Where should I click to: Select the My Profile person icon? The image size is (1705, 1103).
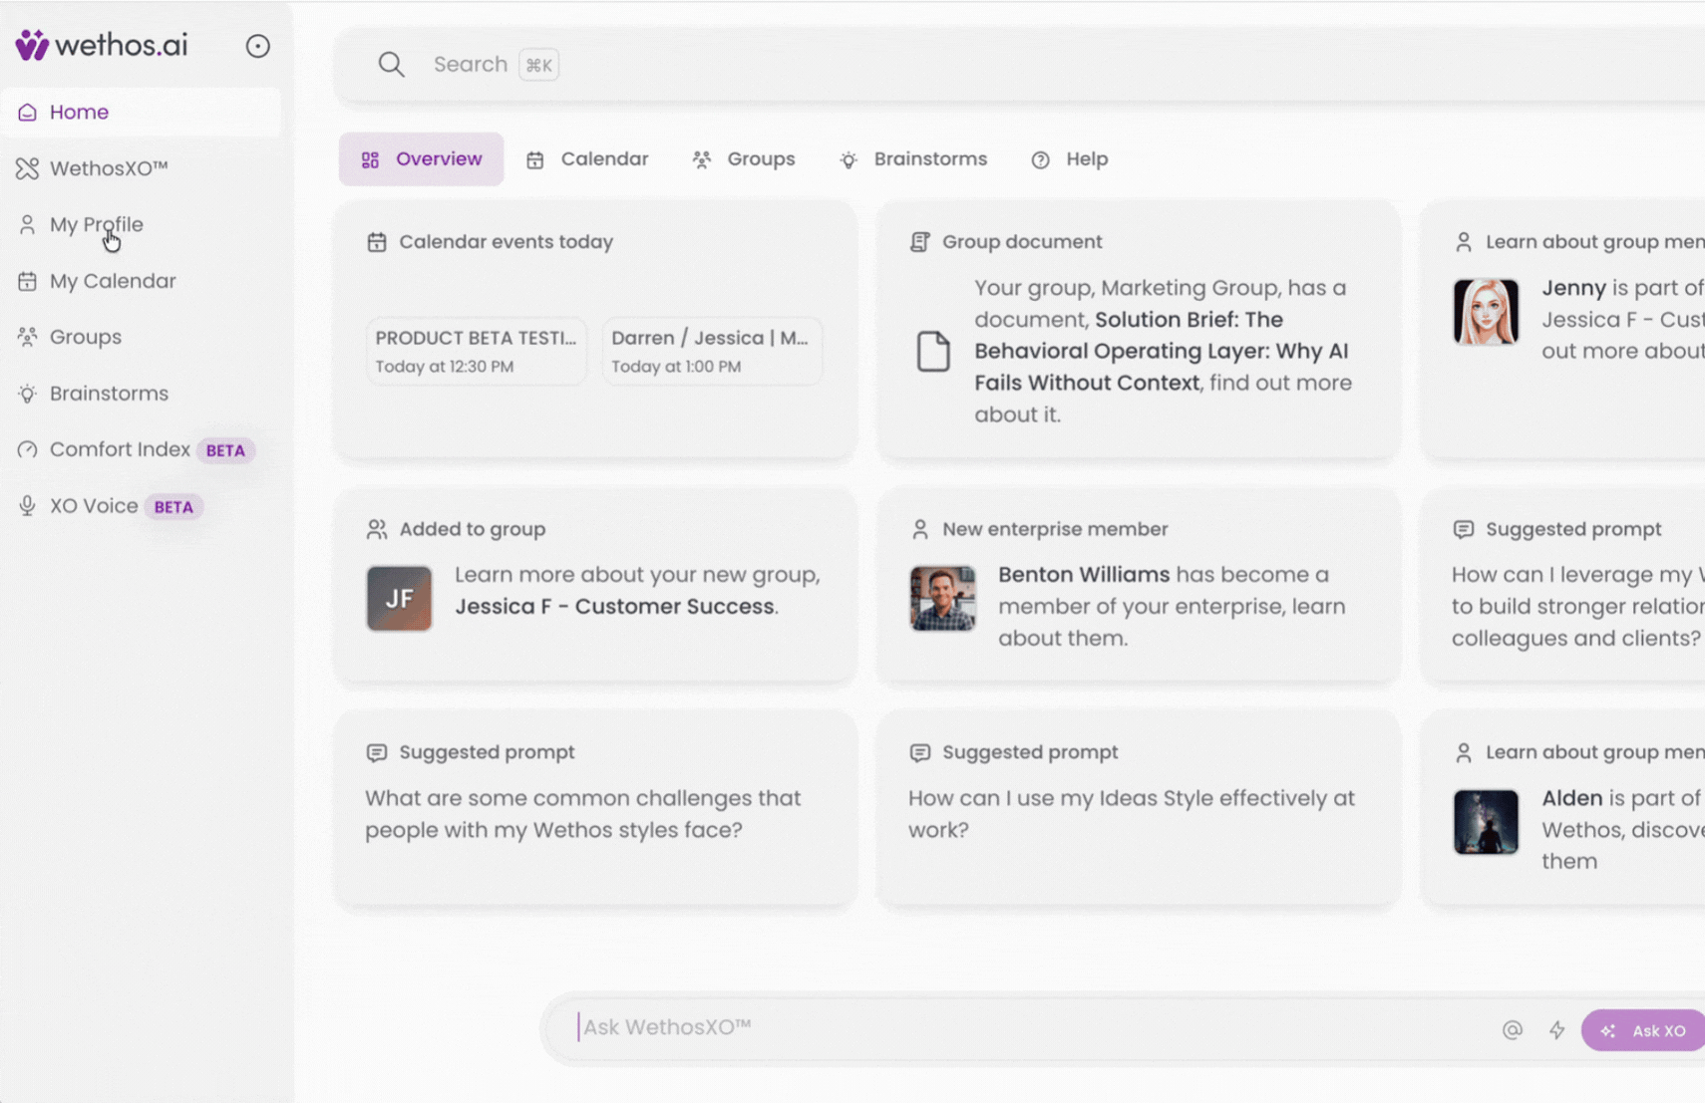point(27,224)
